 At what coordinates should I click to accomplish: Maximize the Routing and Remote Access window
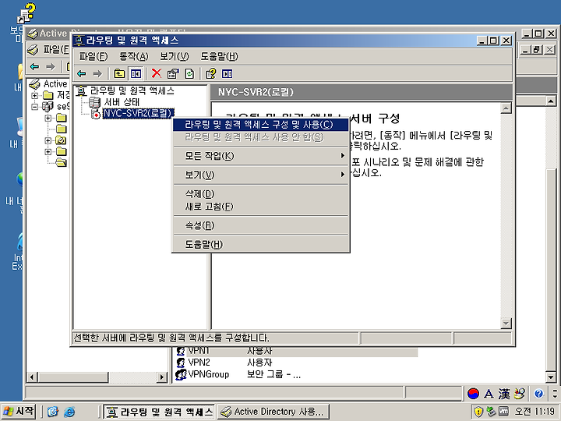(494, 41)
